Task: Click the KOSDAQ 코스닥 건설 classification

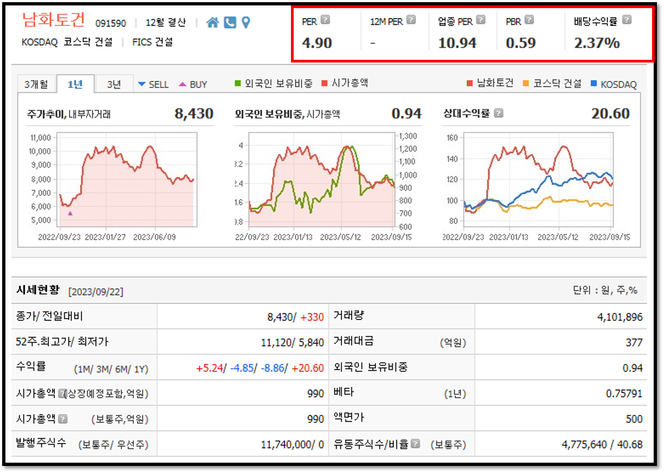Action: 67,42
